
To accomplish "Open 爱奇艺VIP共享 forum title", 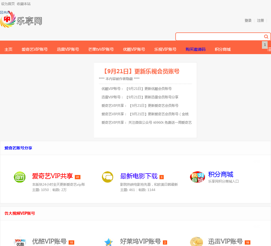I will coord(53,176).
